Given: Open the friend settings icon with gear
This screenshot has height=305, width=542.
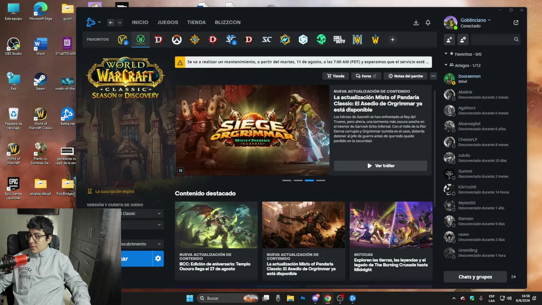Looking at the screenshot, I should click(x=463, y=39).
